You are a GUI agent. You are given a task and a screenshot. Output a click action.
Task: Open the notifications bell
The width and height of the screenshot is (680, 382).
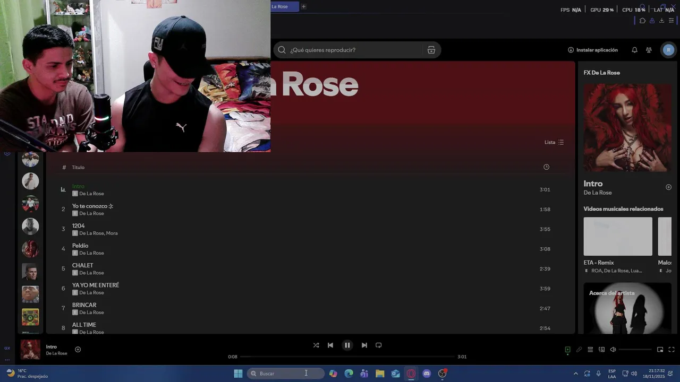coord(634,50)
